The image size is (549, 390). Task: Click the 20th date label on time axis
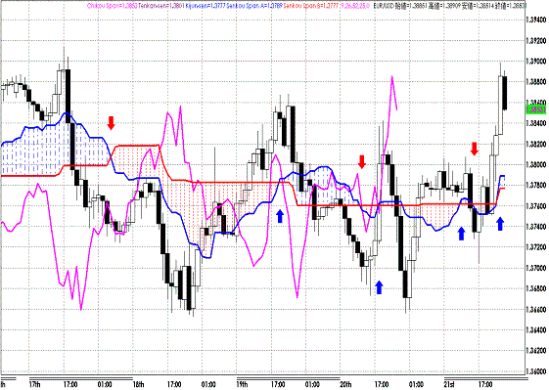345,385
